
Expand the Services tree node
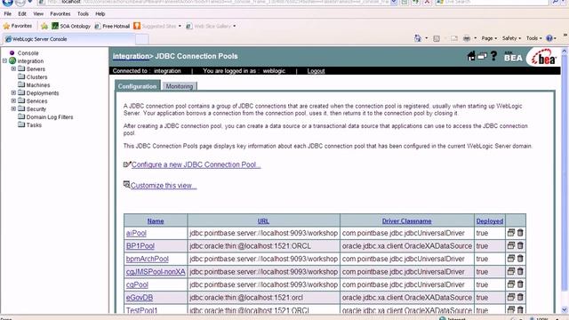pyautogui.click(x=13, y=100)
